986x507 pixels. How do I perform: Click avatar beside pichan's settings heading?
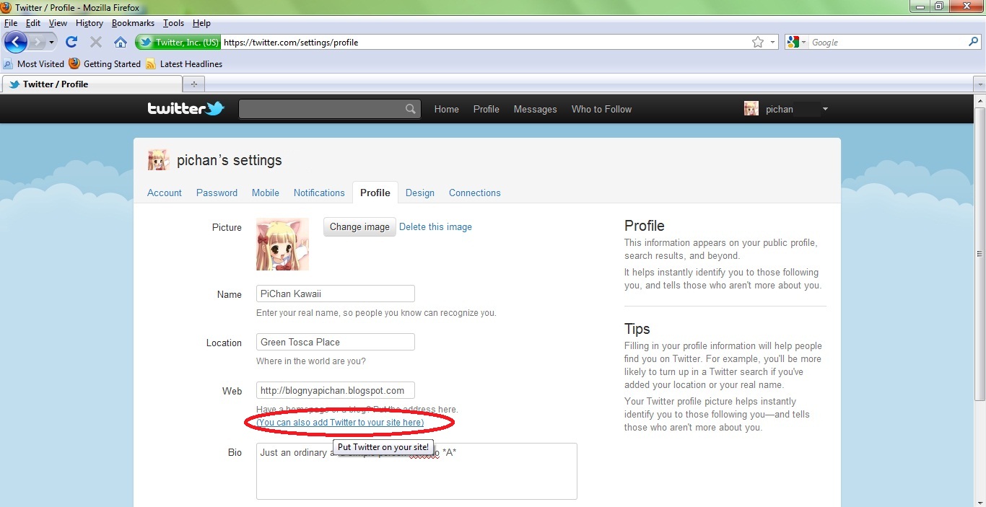point(159,160)
